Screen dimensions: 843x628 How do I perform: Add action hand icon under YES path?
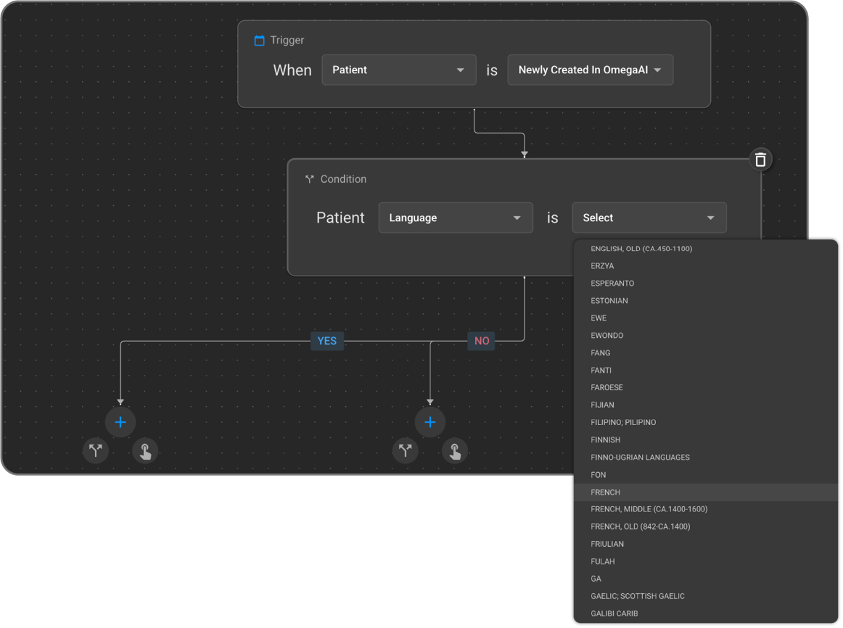[145, 451]
